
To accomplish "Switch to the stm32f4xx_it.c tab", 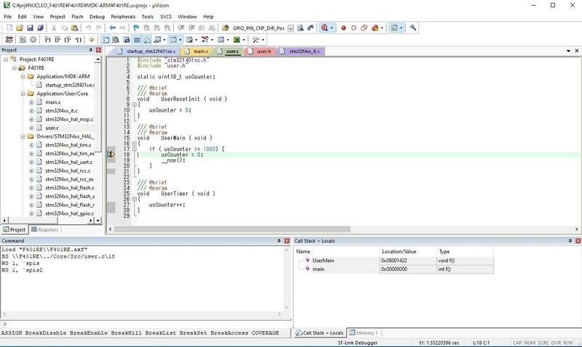I will pos(301,52).
